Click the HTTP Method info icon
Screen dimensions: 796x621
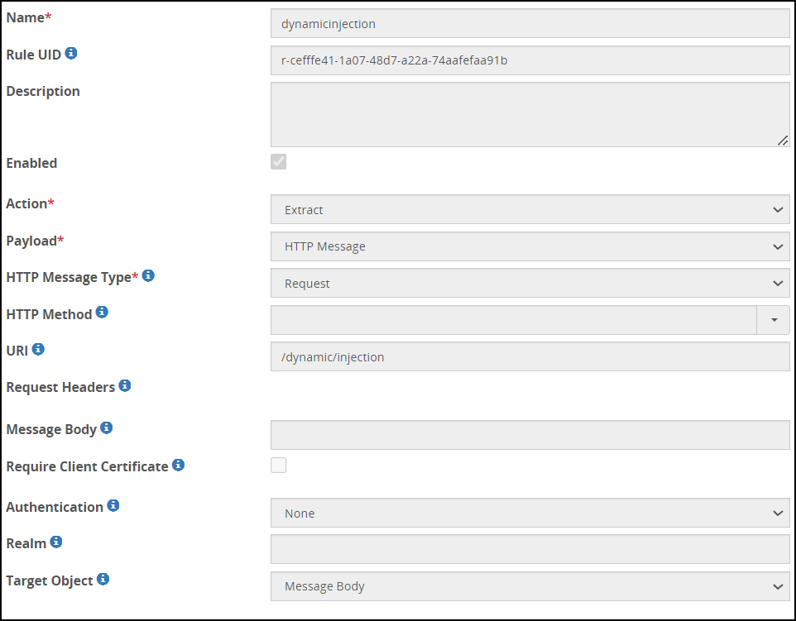point(102,313)
